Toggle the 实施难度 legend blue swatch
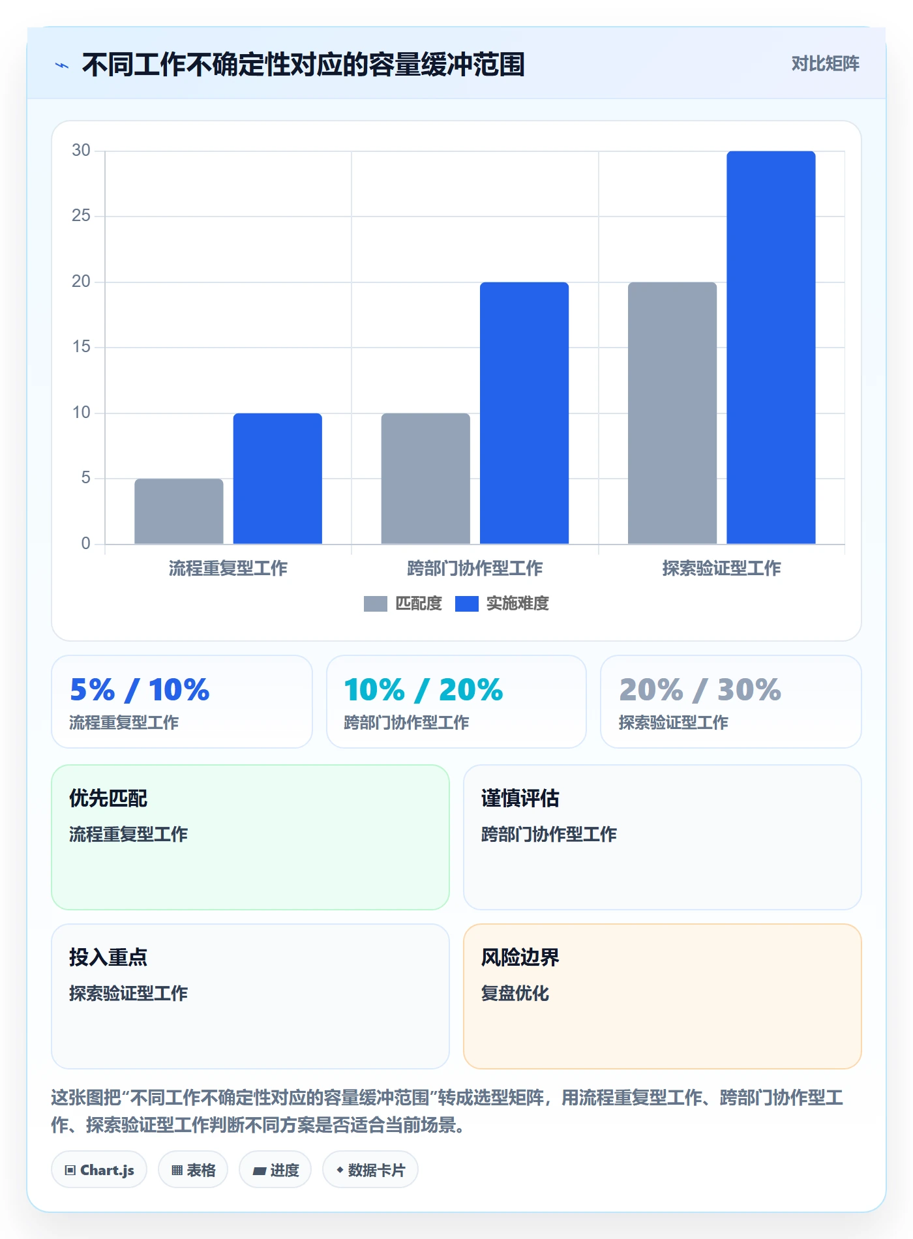 [x=466, y=604]
